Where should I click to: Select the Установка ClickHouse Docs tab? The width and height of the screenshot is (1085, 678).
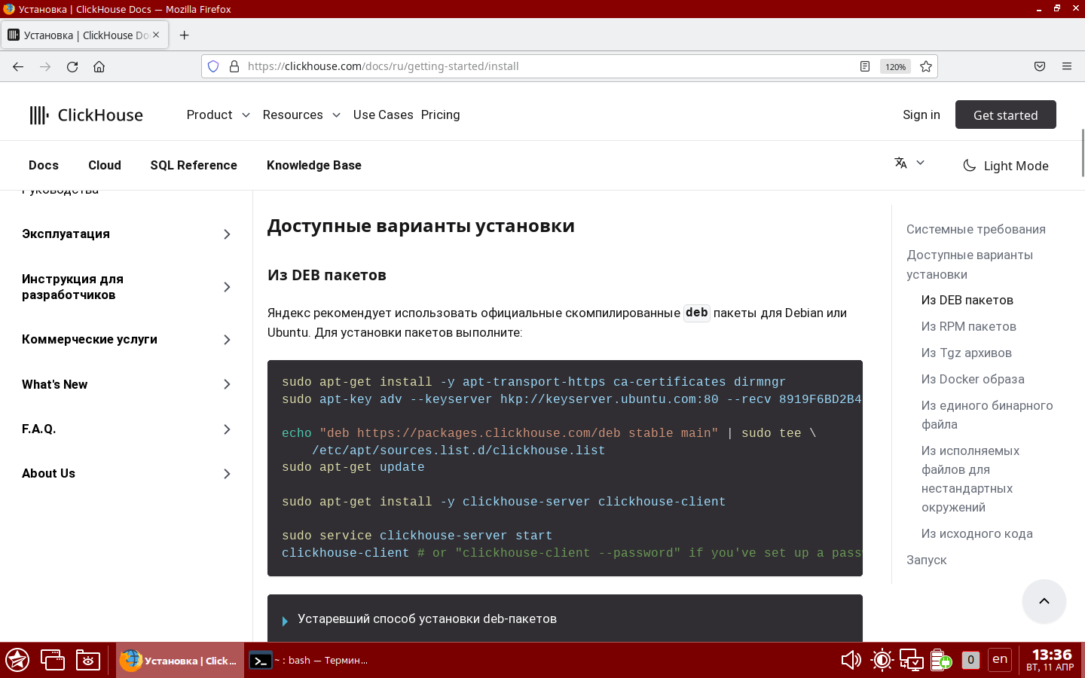[x=84, y=35]
